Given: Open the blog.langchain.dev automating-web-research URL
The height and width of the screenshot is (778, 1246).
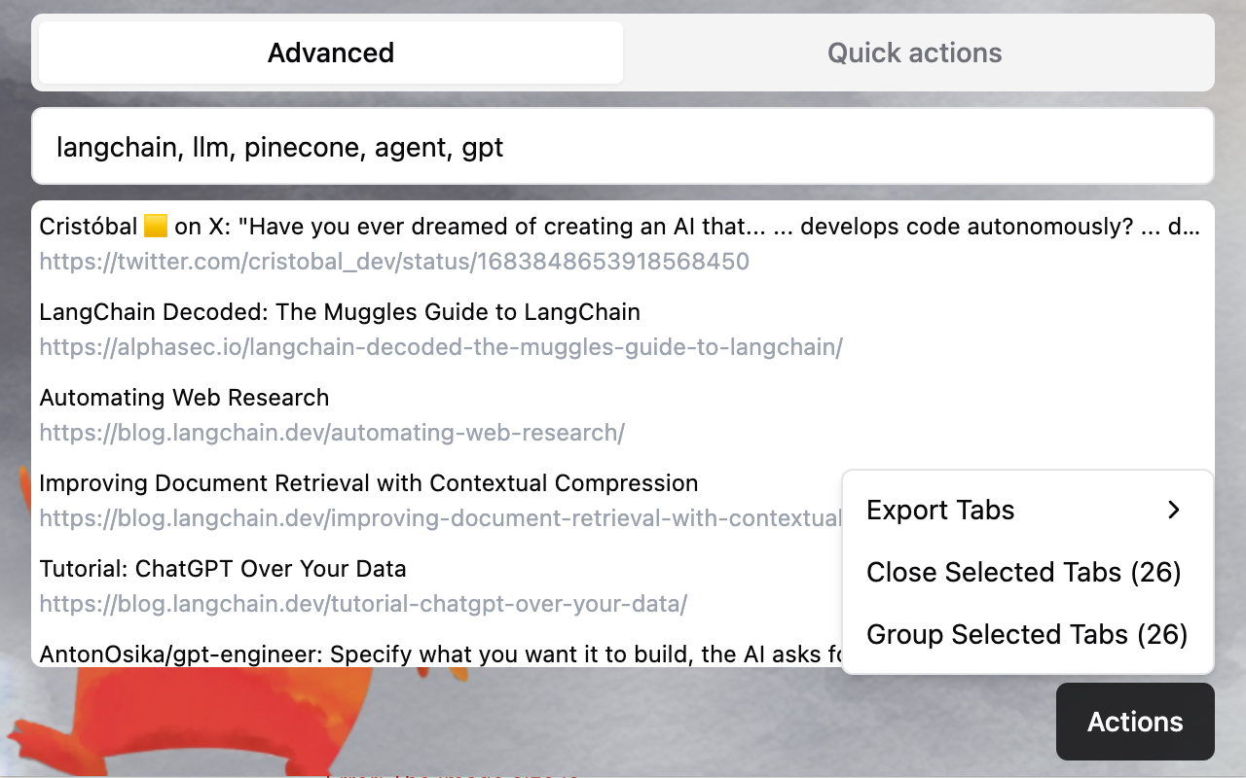Looking at the screenshot, I should pos(332,433).
